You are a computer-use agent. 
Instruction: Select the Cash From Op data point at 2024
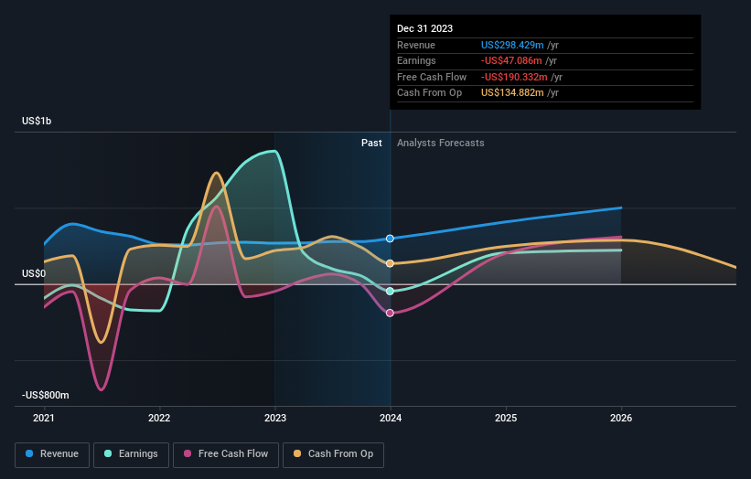390,263
